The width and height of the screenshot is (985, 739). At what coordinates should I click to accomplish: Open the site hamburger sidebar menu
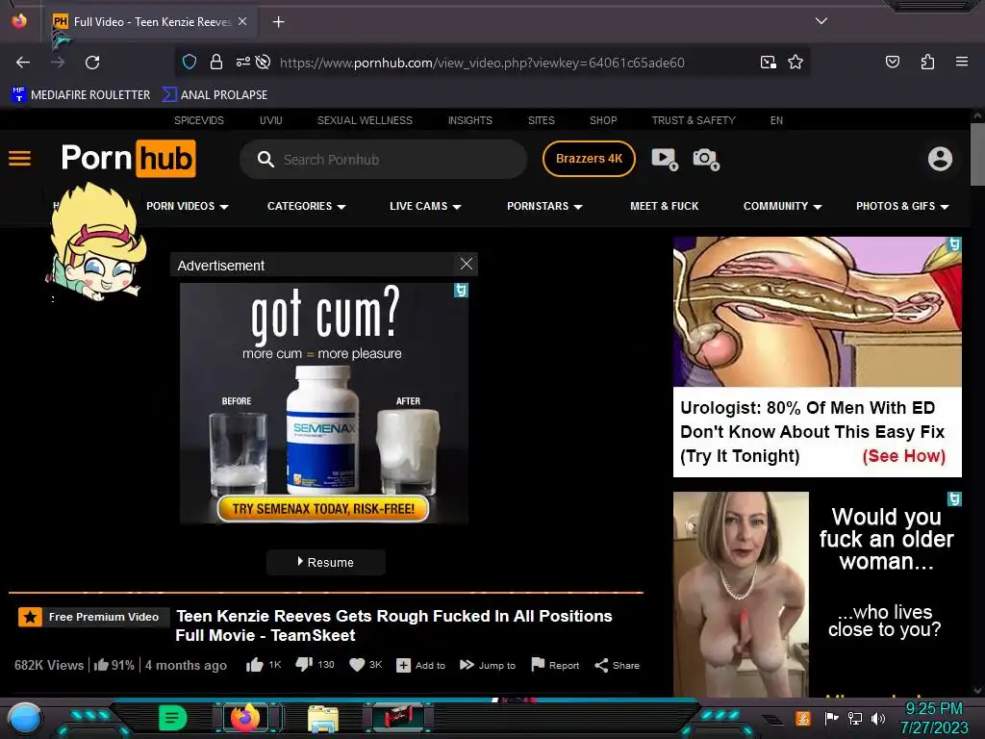[x=19, y=159]
